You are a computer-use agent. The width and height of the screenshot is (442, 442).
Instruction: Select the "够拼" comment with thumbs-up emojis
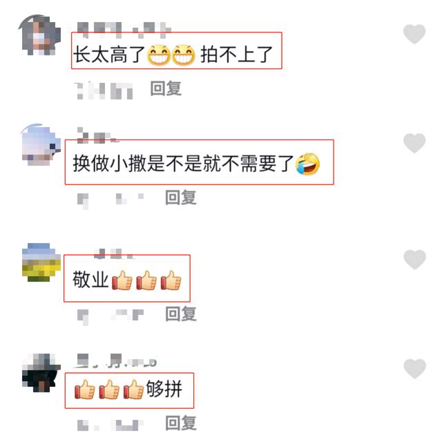[x=128, y=389]
